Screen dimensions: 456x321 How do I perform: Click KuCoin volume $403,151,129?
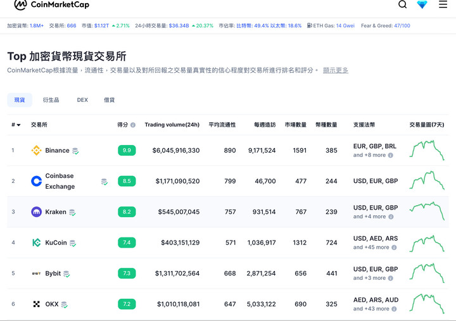coord(180,242)
